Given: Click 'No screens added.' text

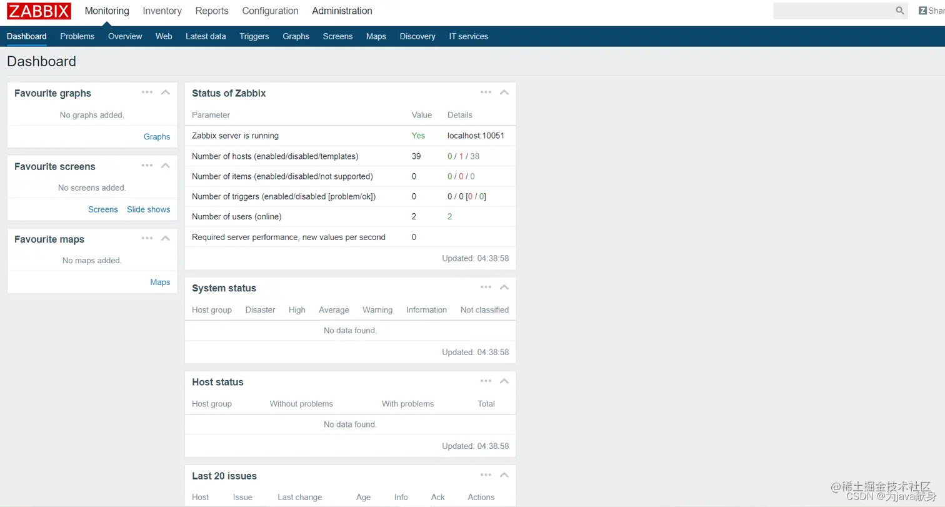Looking at the screenshot, I should [92, 188].
